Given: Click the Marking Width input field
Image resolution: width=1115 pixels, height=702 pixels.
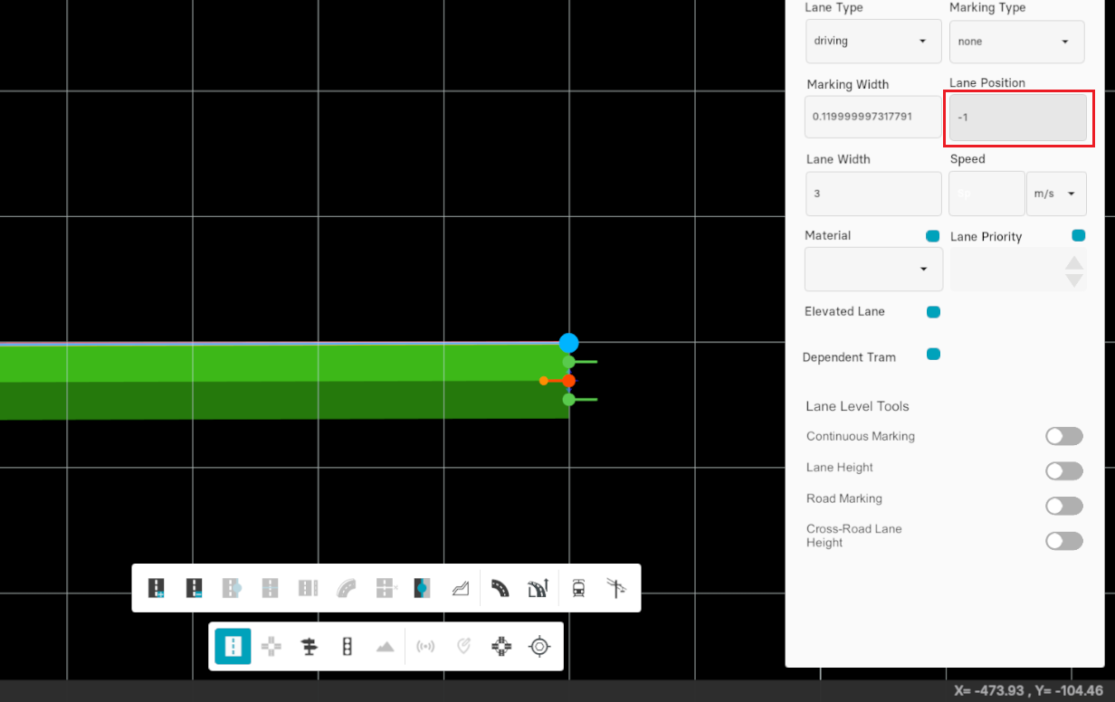Looking at the screenshot, I should click(872, 117).
